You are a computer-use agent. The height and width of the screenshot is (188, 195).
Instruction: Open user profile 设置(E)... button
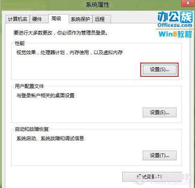click(160, 112)
